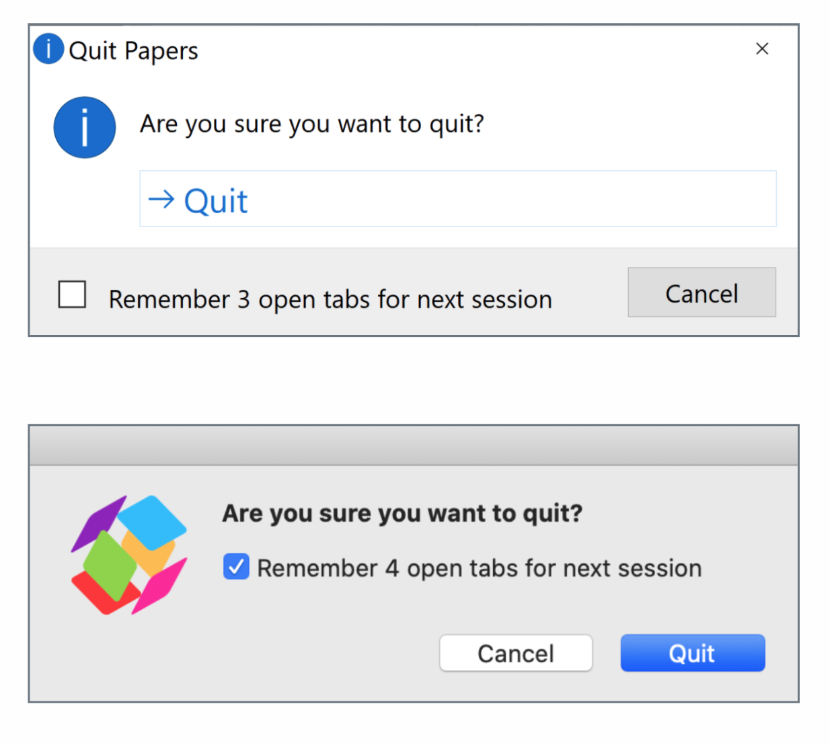This screenshot has height=745, width=830.
Task: Click the large blue info icon
Action: click(85, 128)
